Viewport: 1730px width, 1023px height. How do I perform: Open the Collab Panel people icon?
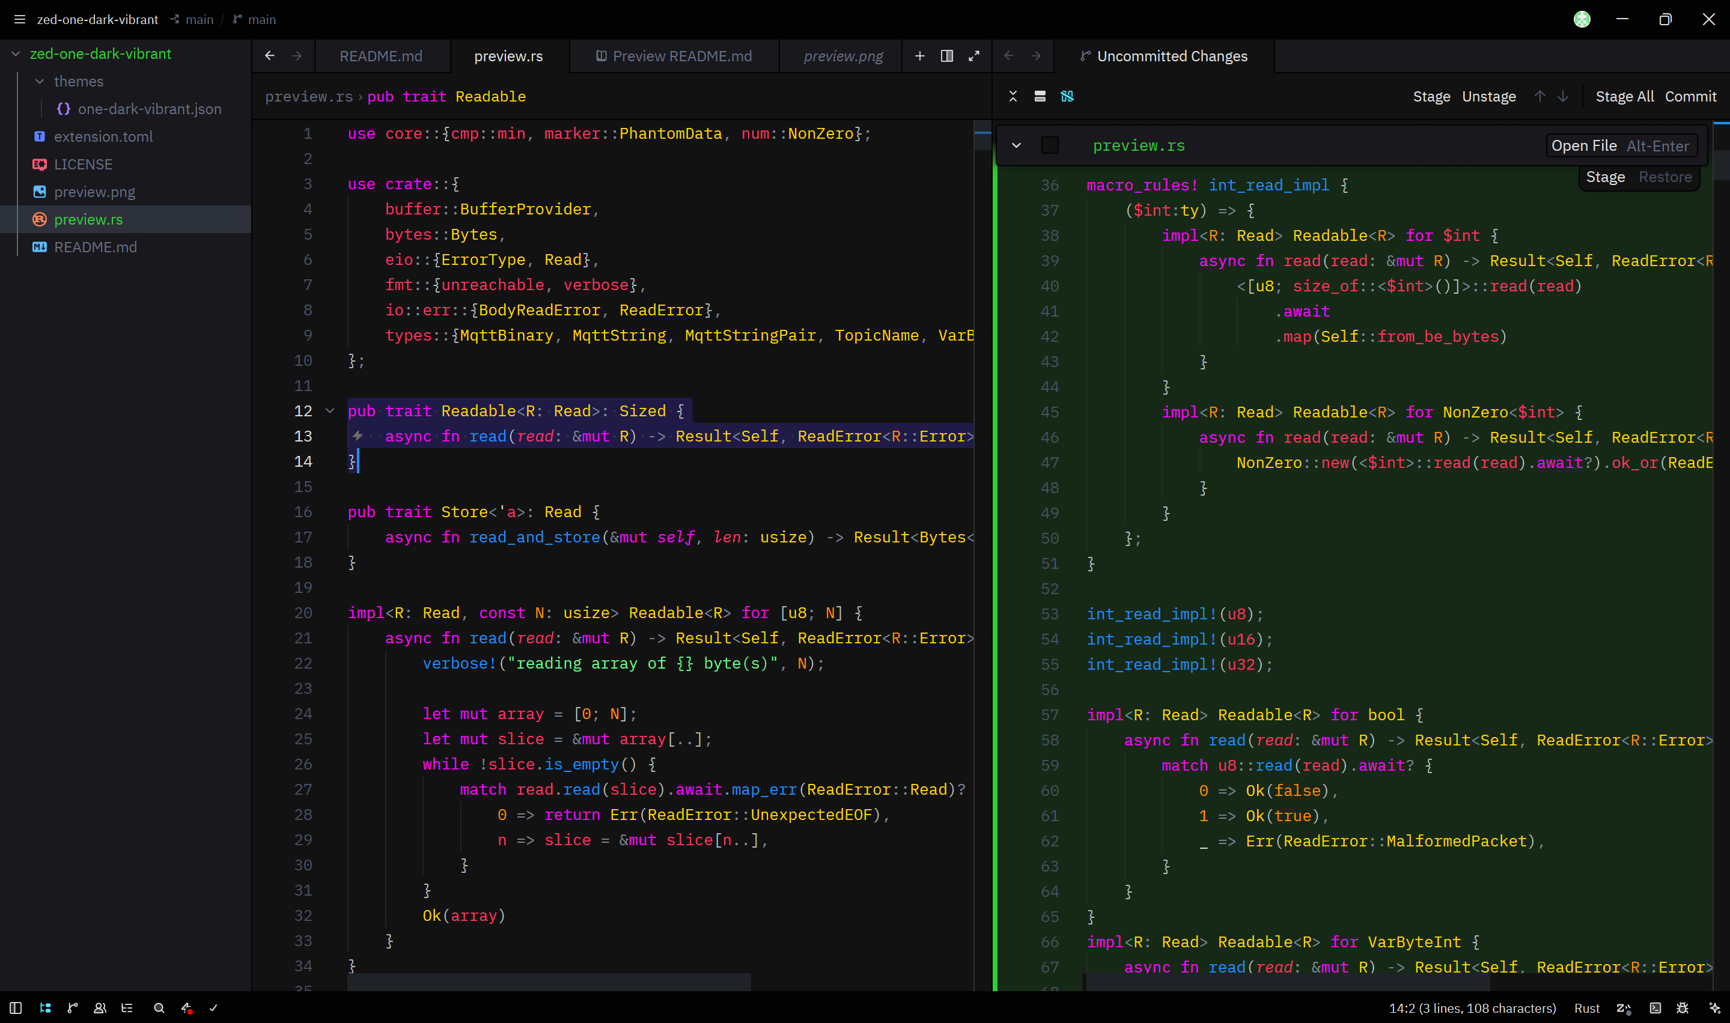click(100, 1008)
